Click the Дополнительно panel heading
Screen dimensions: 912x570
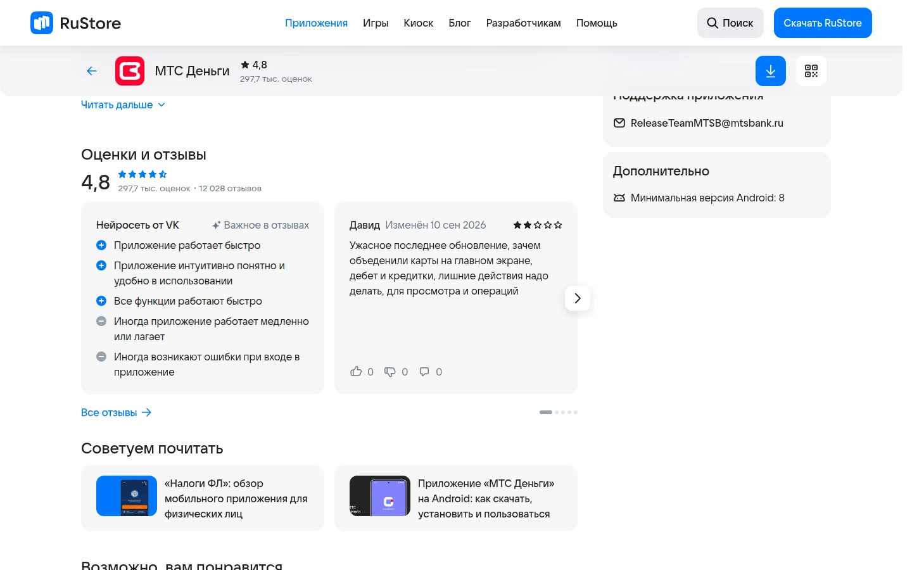click(661, 171)
